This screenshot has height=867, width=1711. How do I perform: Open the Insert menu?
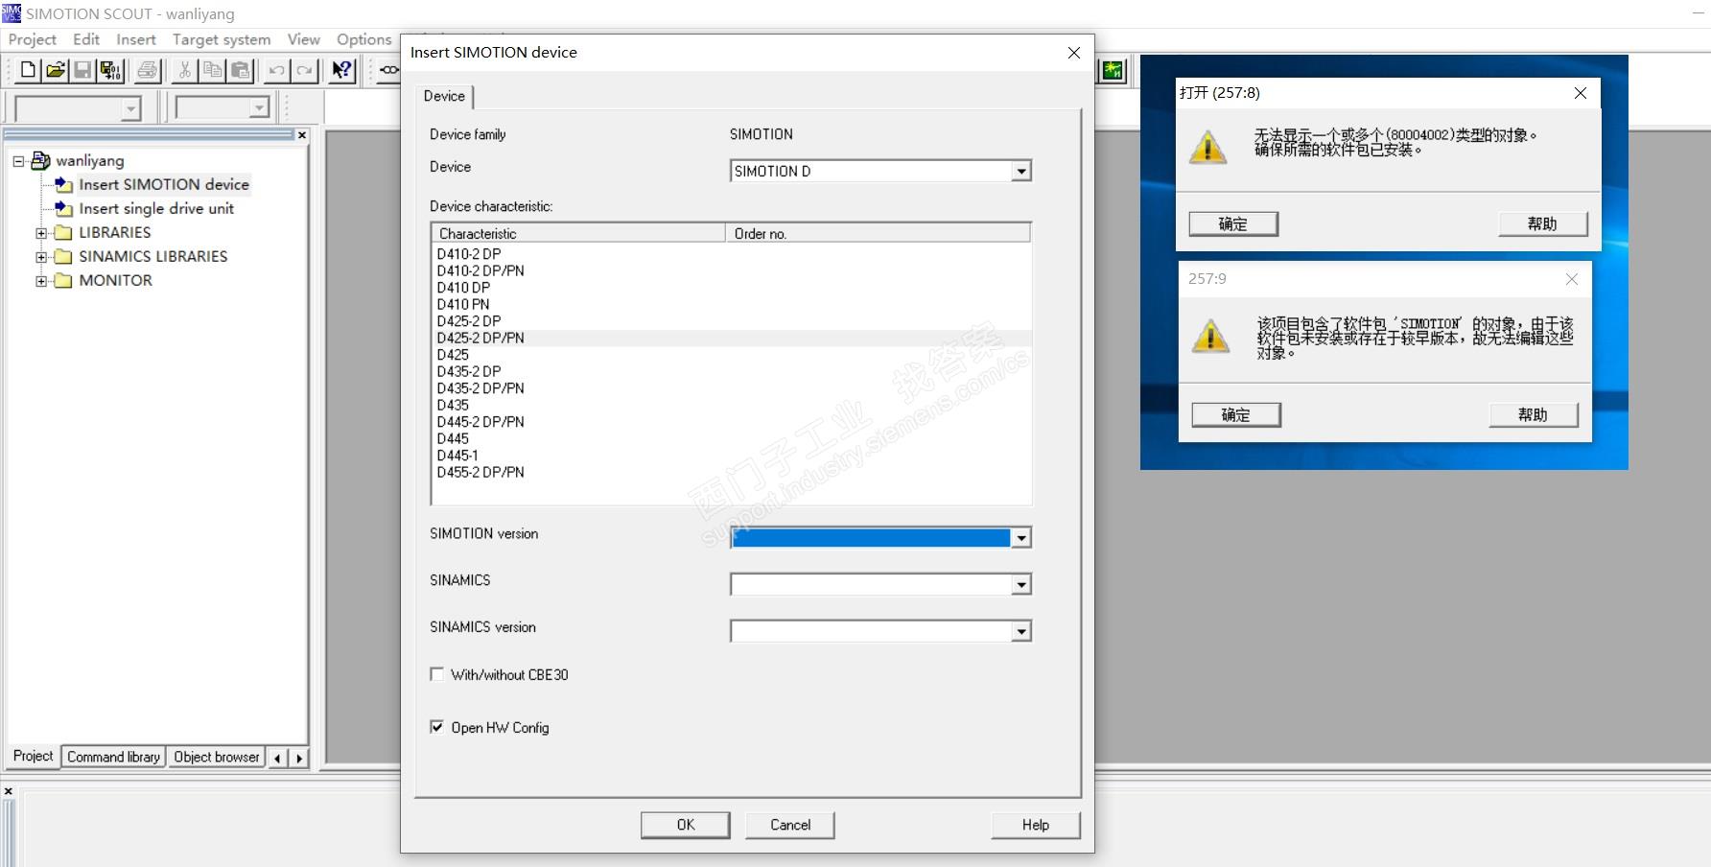point(136,39)
